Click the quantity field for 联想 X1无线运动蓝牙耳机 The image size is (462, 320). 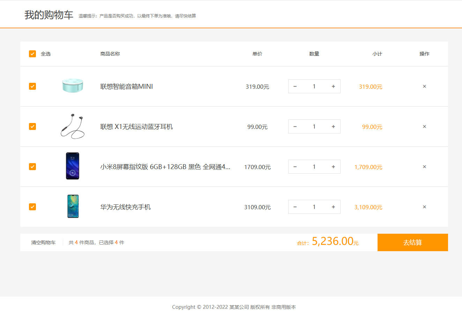(x=314, y=126)
